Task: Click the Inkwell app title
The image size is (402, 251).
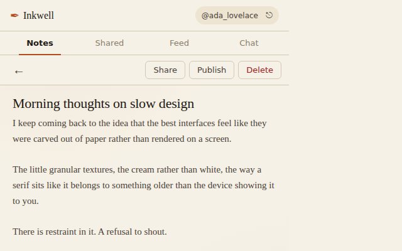Action: 38,16
